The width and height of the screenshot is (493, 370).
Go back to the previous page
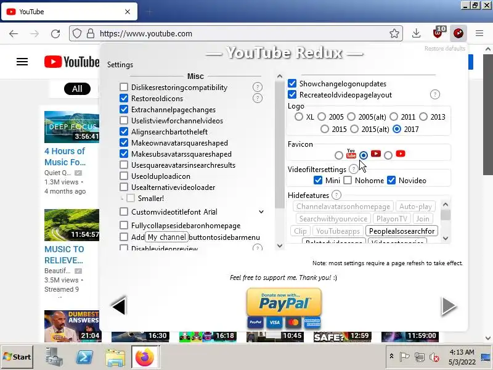14,34
